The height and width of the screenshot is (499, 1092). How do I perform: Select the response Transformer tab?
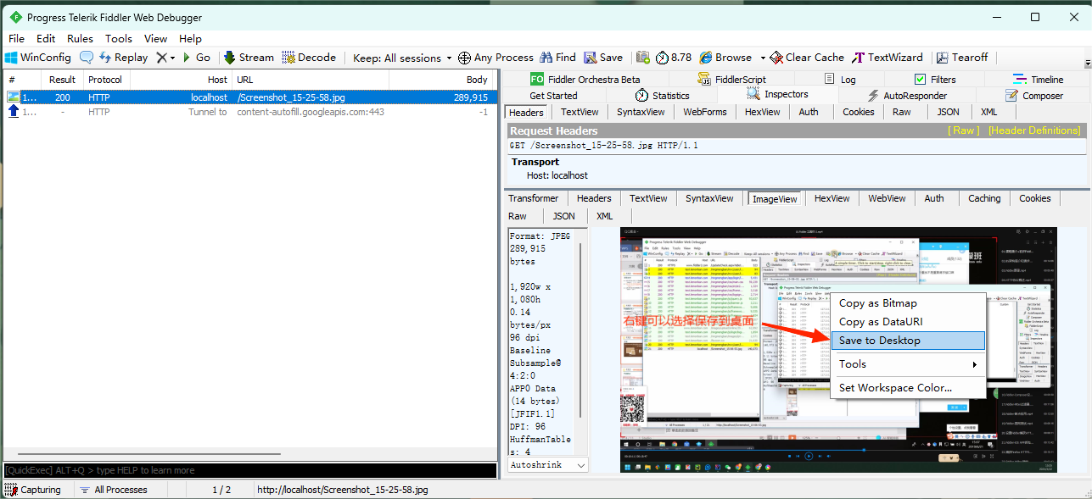(x=534, y=198)
